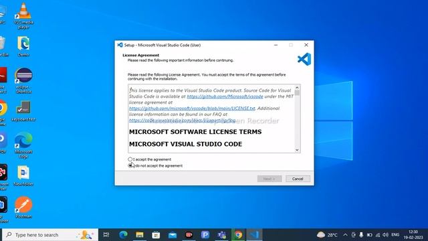
Task: Click license scrollbar down arrow
Action: pos(297,150)
